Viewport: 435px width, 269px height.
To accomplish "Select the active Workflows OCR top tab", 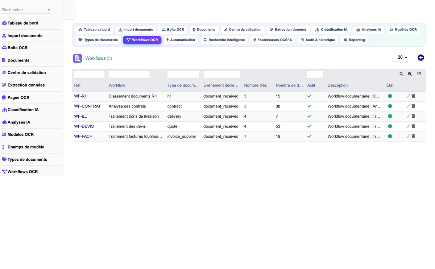I will tap(142, 40).
